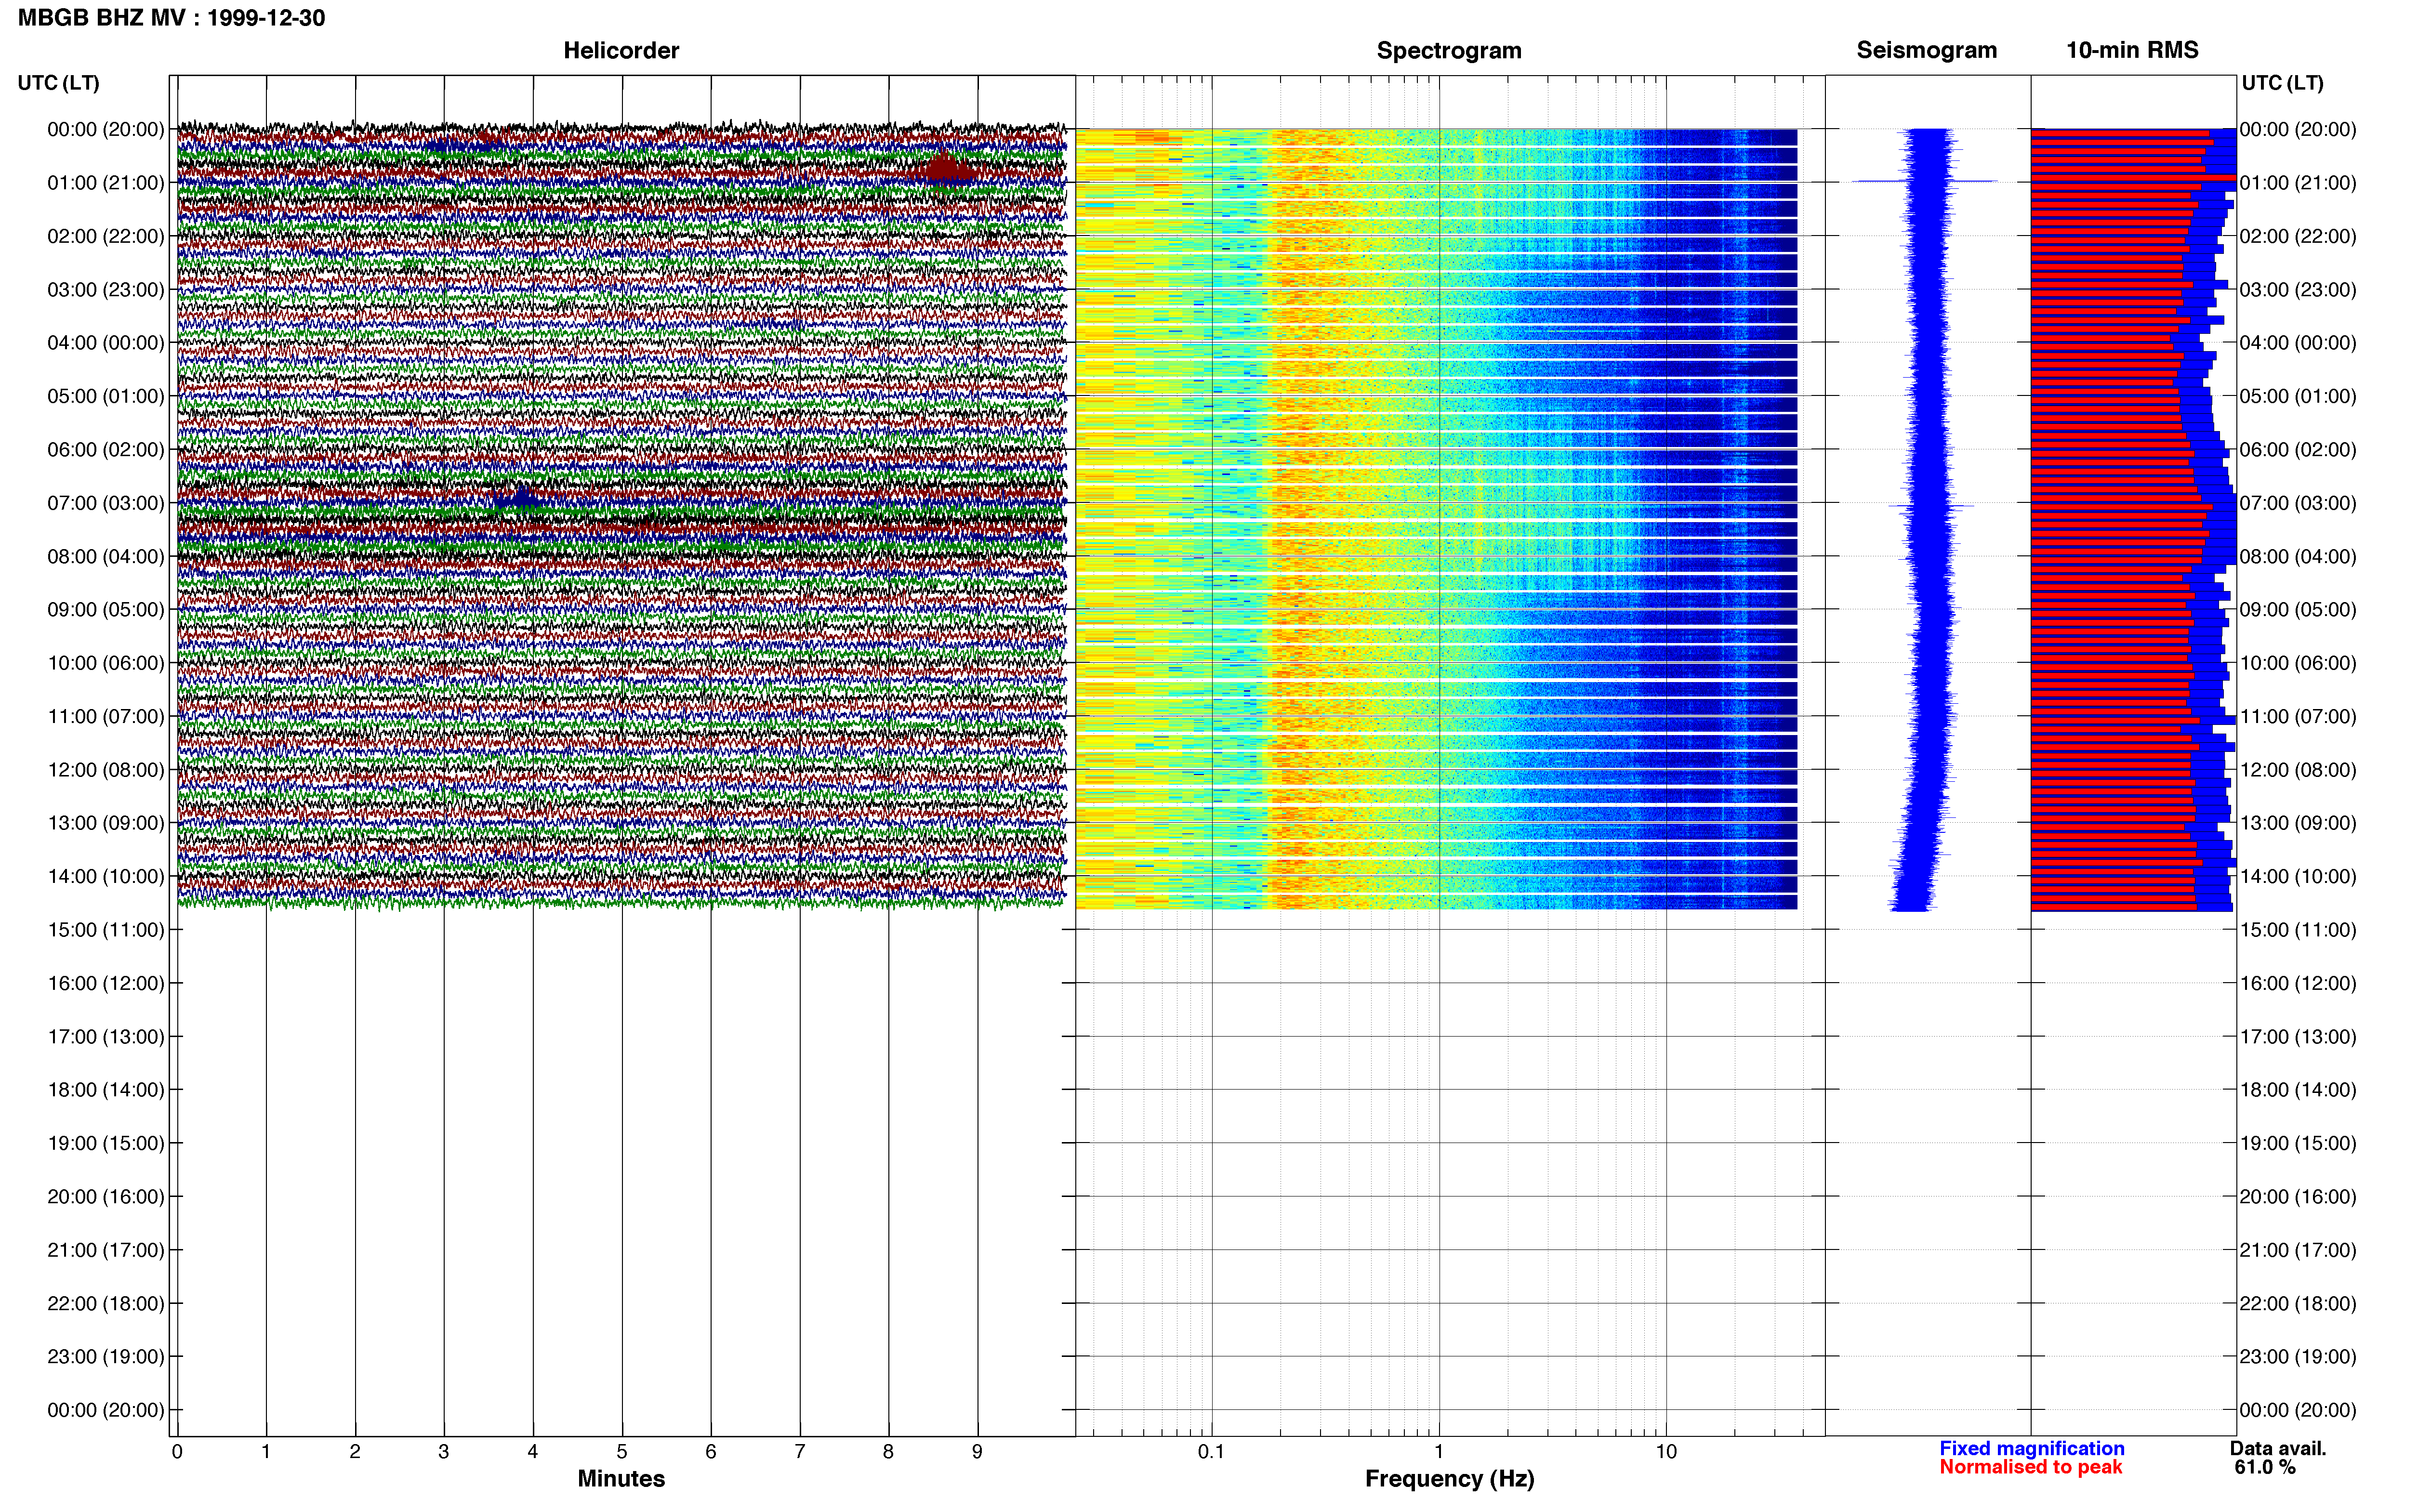The image size is (2418, 1512).
Task: Click the '5' tick on Minutes axis
Action: (622, 1452)
